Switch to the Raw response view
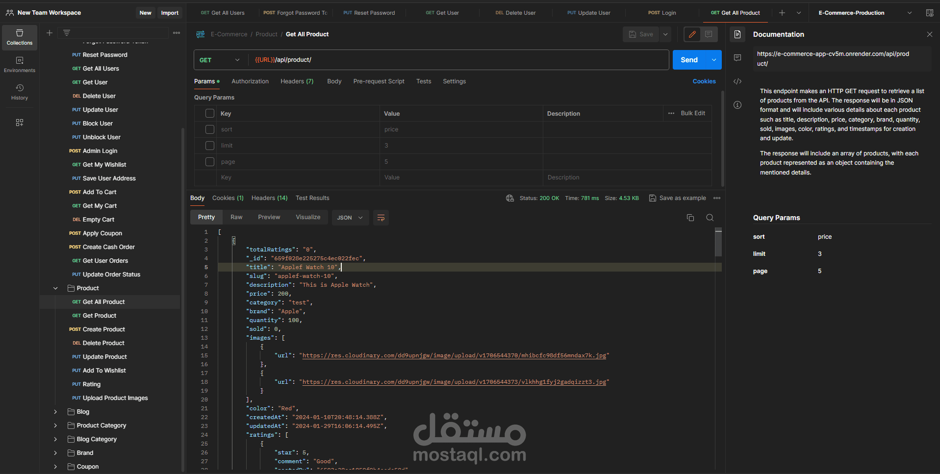Screen dimensions: 940x474 coord(236,217)
